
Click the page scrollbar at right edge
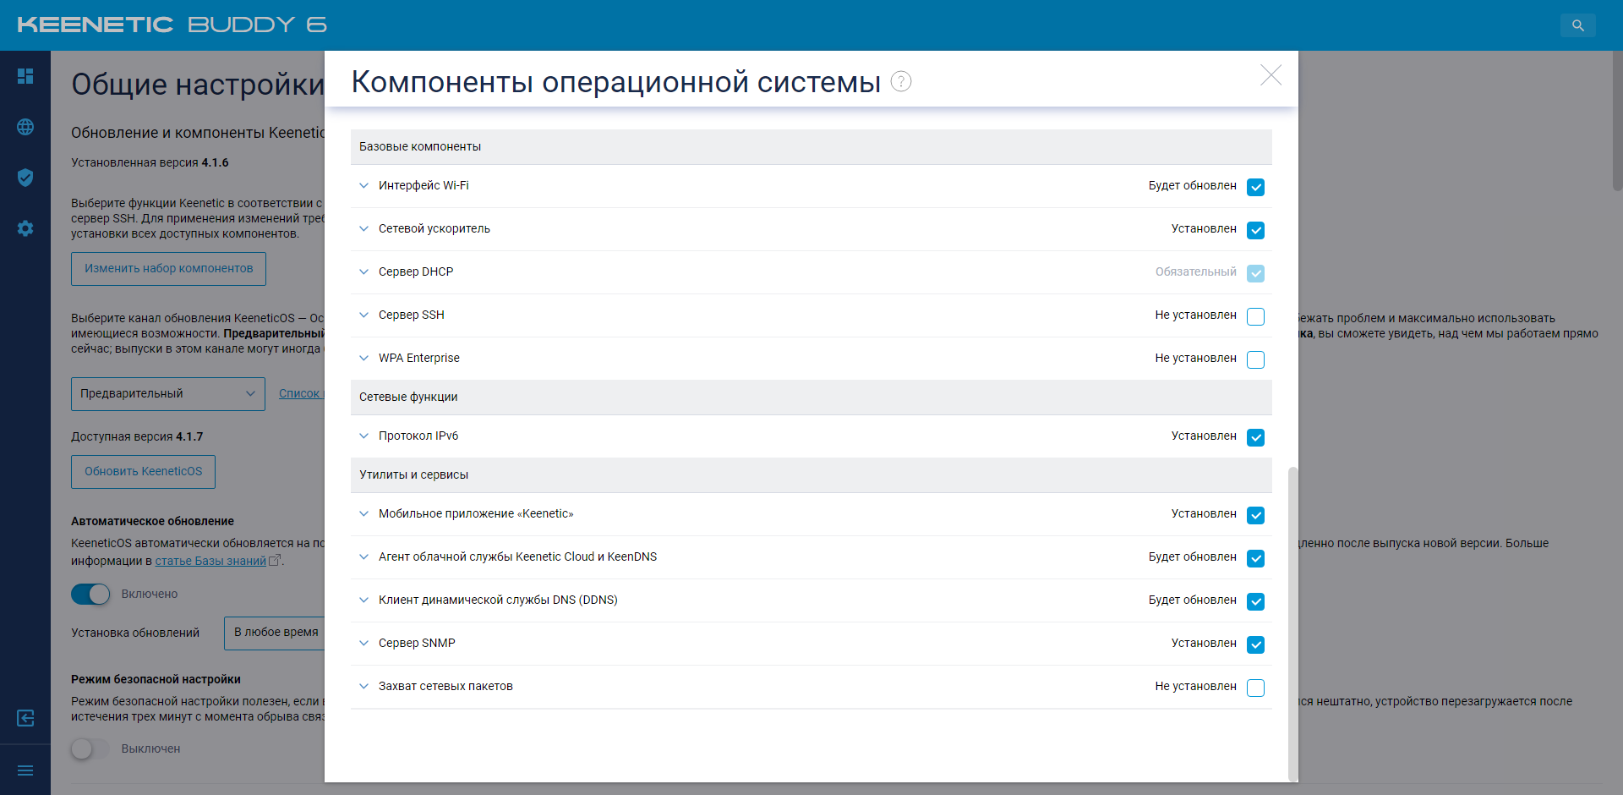pyautogui.click(x=1617, y=123)
